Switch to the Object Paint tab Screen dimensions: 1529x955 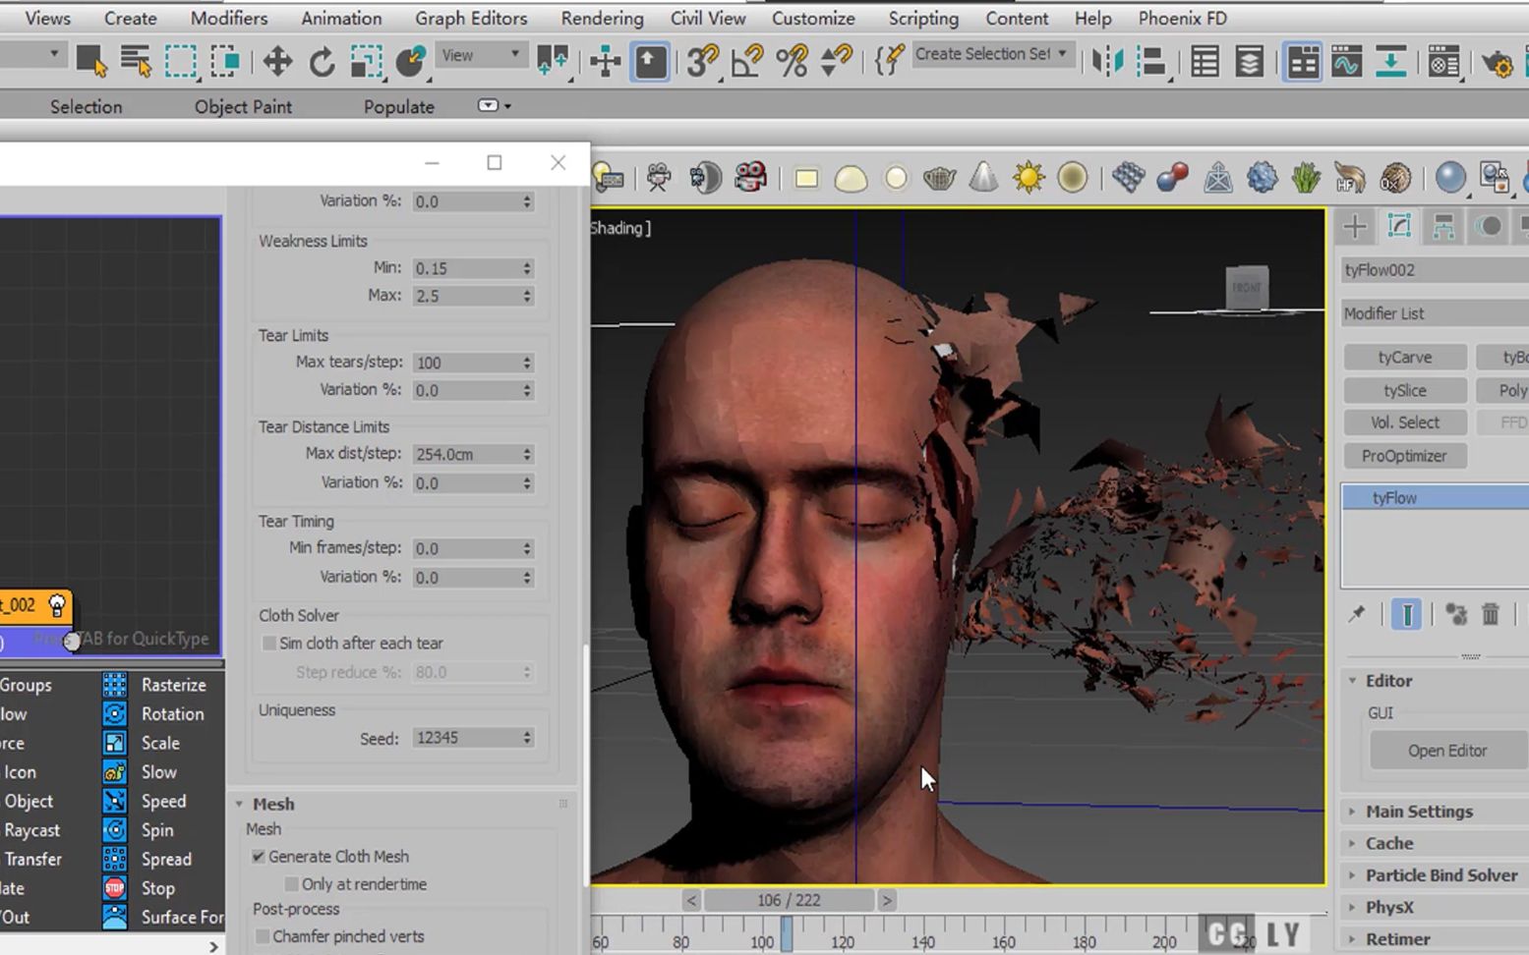point(242,106)
